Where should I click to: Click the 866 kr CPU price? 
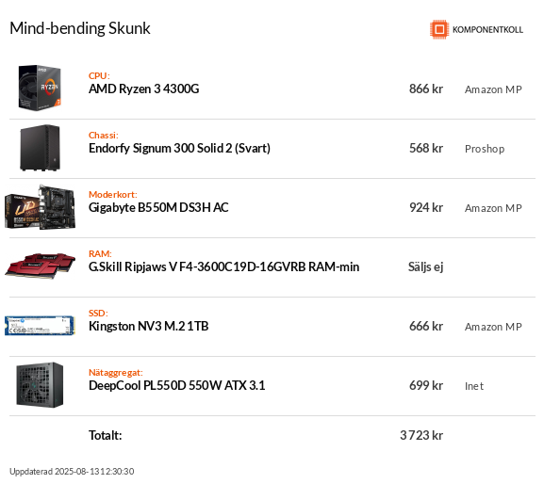pyautogui.click(x=426, y=89)
